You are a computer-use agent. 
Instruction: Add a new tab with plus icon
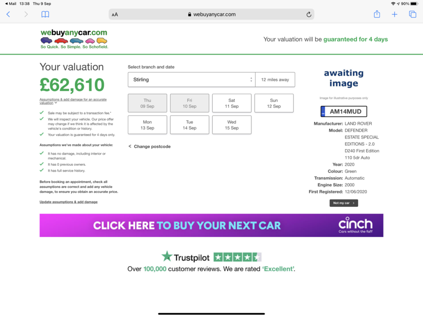coord(394,14)
